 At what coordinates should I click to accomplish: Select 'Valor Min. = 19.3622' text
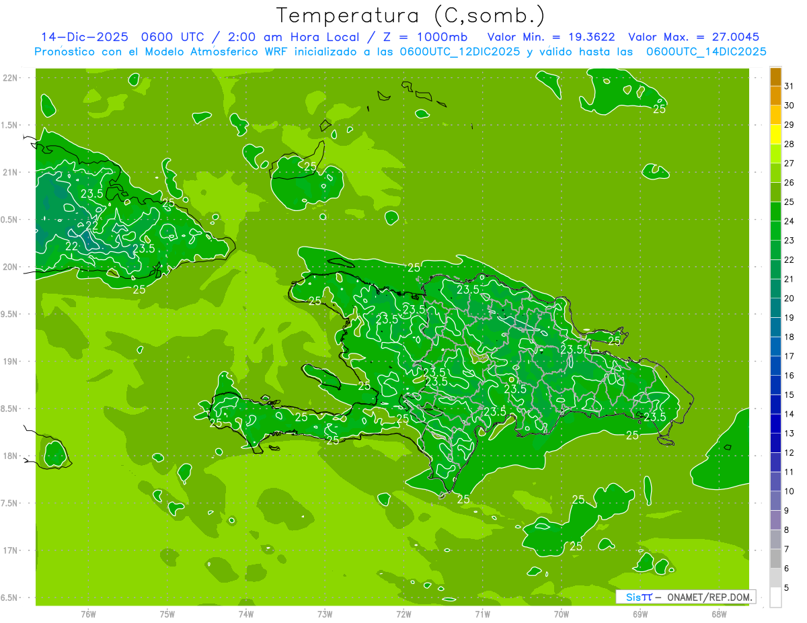[x=551, y=37]
